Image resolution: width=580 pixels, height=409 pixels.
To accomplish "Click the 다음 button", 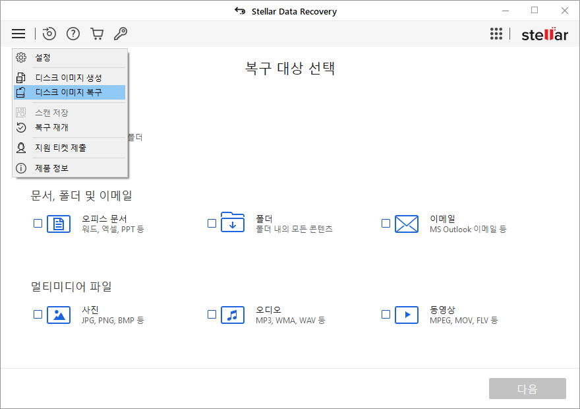I will click(527, 389).
